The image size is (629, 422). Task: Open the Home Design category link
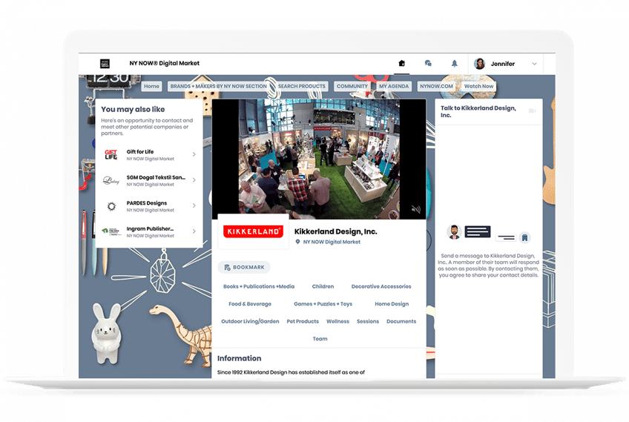coord(392,304)
